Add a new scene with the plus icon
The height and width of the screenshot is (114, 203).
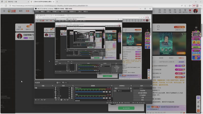pyautogui.click(x=36, y=100)
